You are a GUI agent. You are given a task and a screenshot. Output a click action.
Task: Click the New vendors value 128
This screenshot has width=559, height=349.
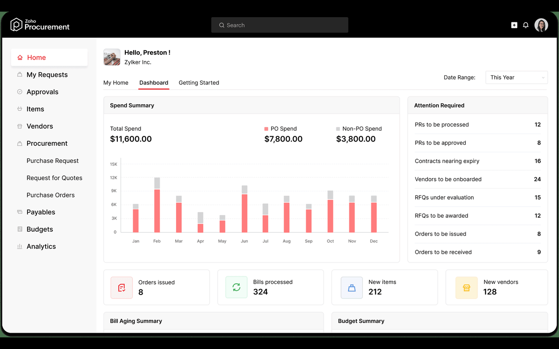tap(490, 292)
